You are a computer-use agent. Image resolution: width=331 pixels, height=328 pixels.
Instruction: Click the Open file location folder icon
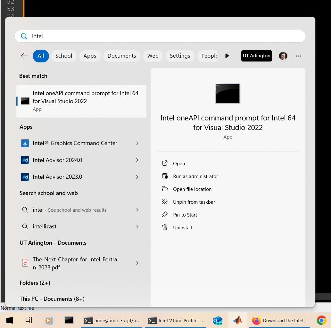(165, 189)
